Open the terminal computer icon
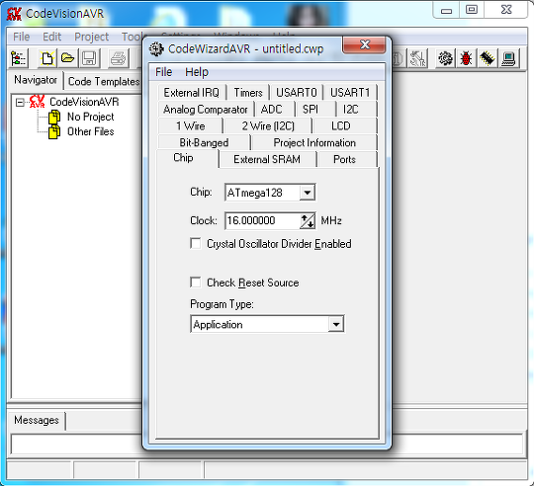Viewport: 534px width, 486px height. pyautogui.click(x=508, y=58)
